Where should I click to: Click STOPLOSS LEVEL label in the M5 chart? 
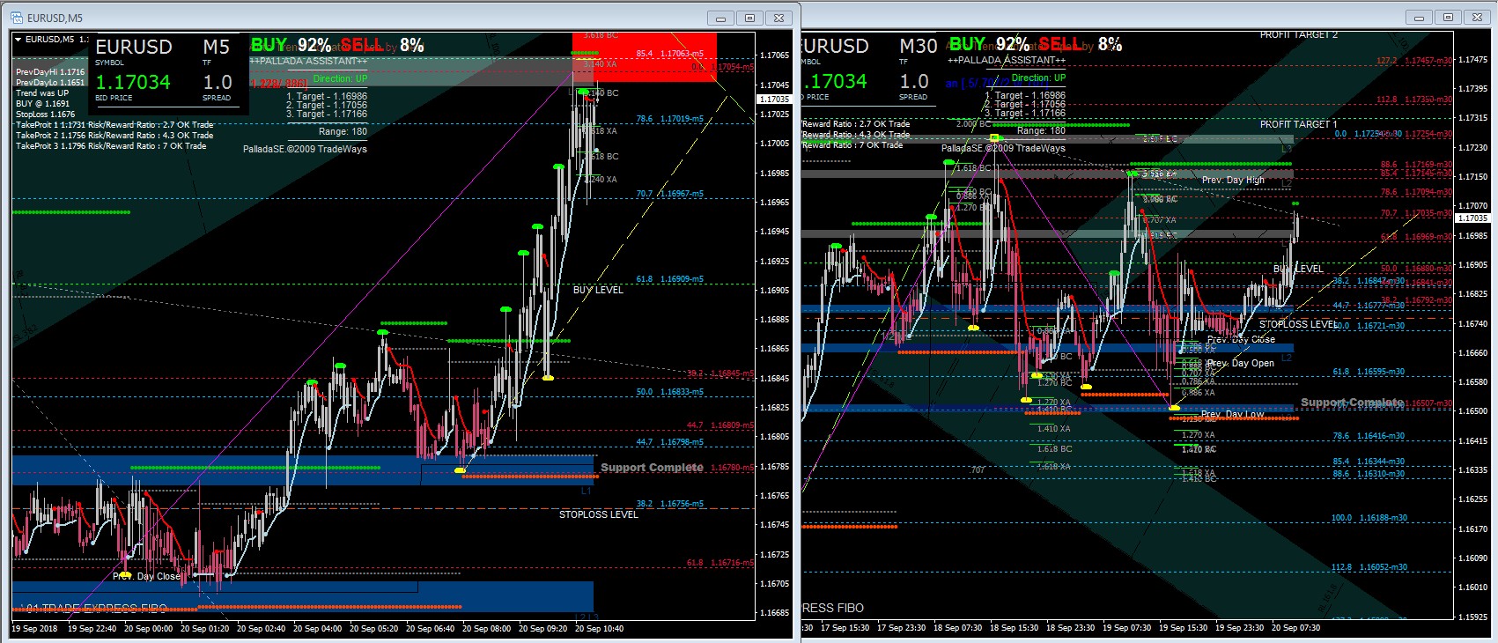(x=599, y=514)
